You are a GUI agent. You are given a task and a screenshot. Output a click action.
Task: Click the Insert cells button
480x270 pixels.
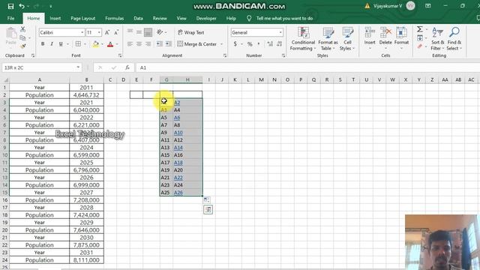[370, 39]
